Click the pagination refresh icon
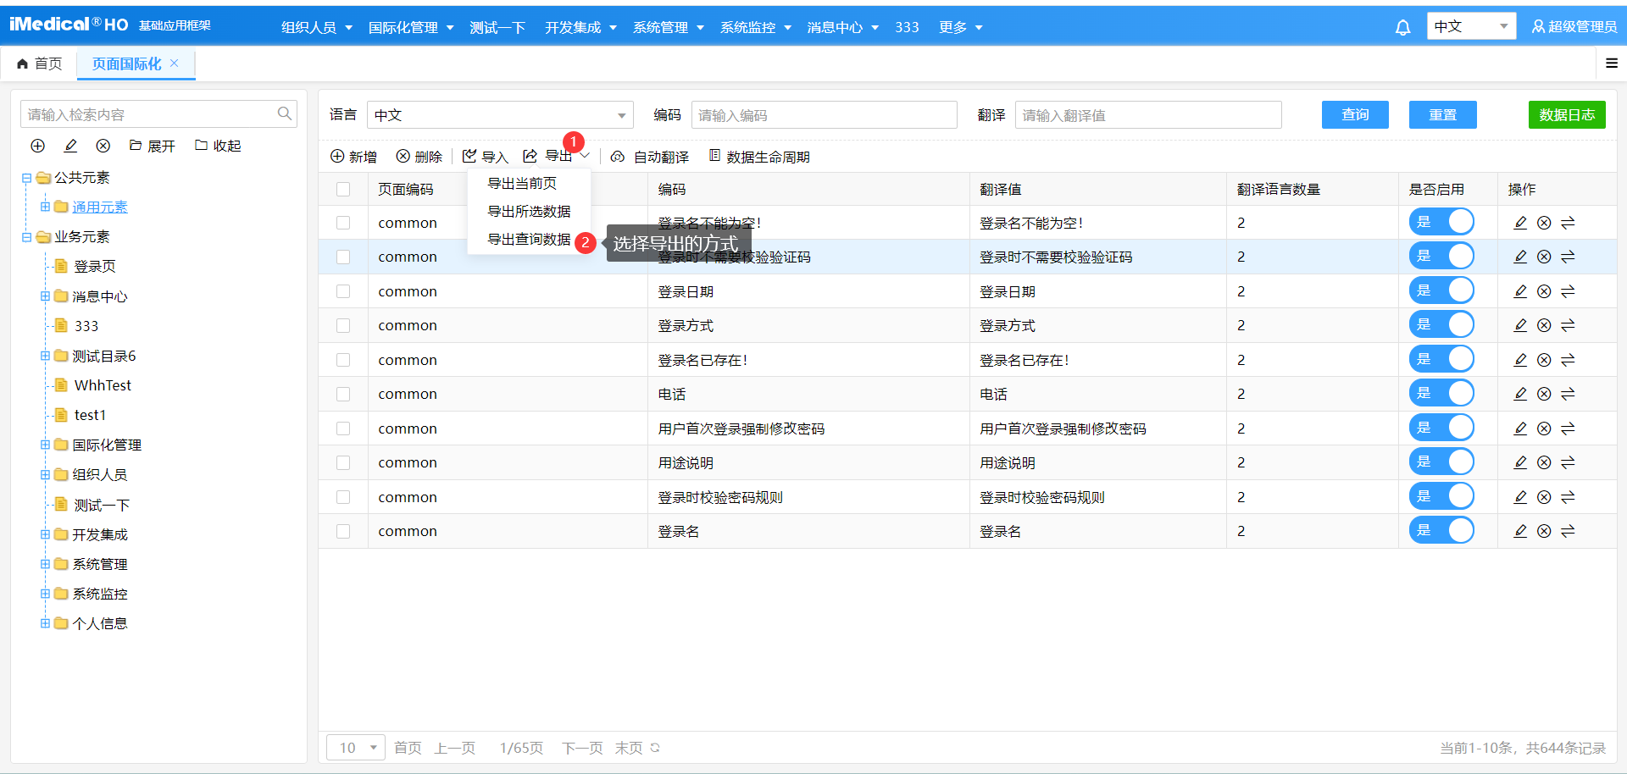1627x774 pixels. click(x=655, y=748)
